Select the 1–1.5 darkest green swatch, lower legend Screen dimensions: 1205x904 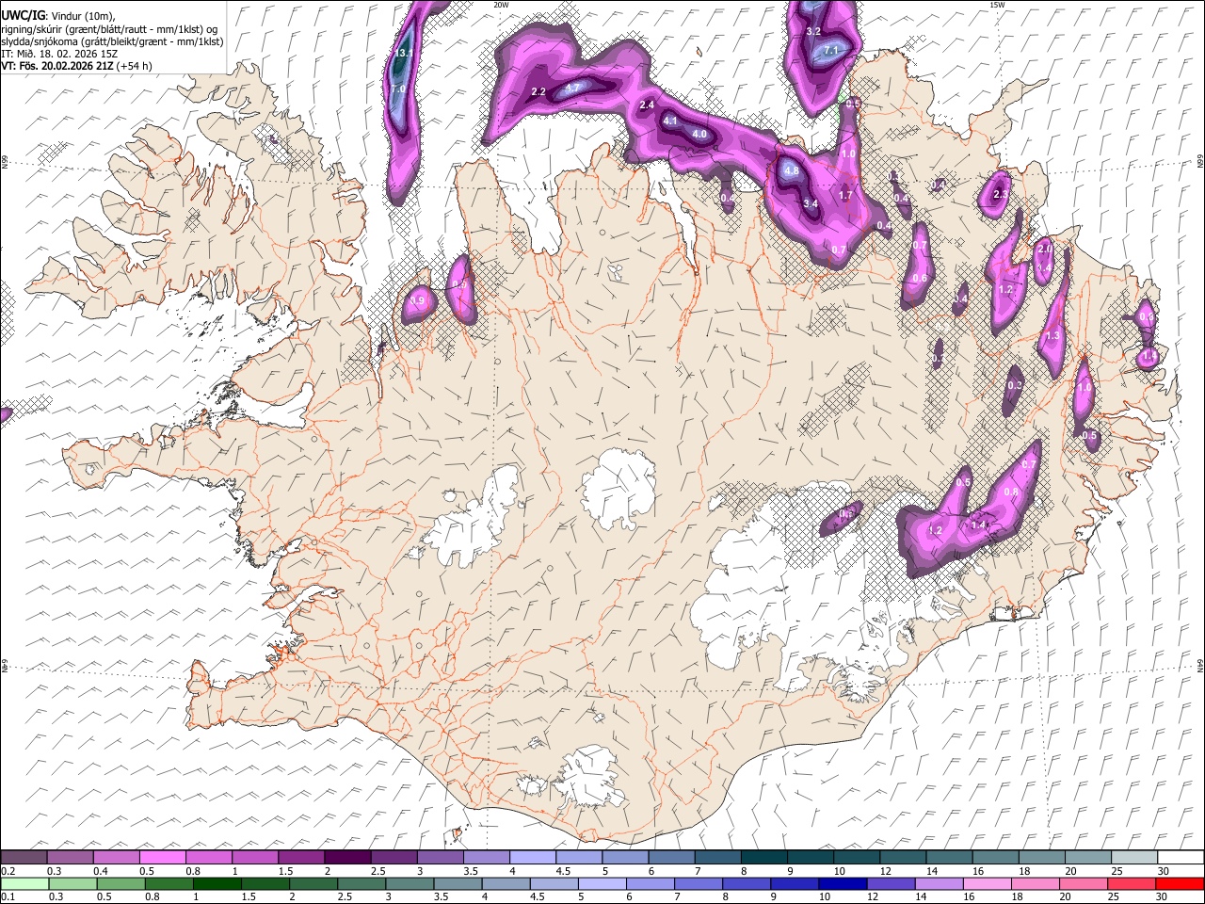pos(217,883)
